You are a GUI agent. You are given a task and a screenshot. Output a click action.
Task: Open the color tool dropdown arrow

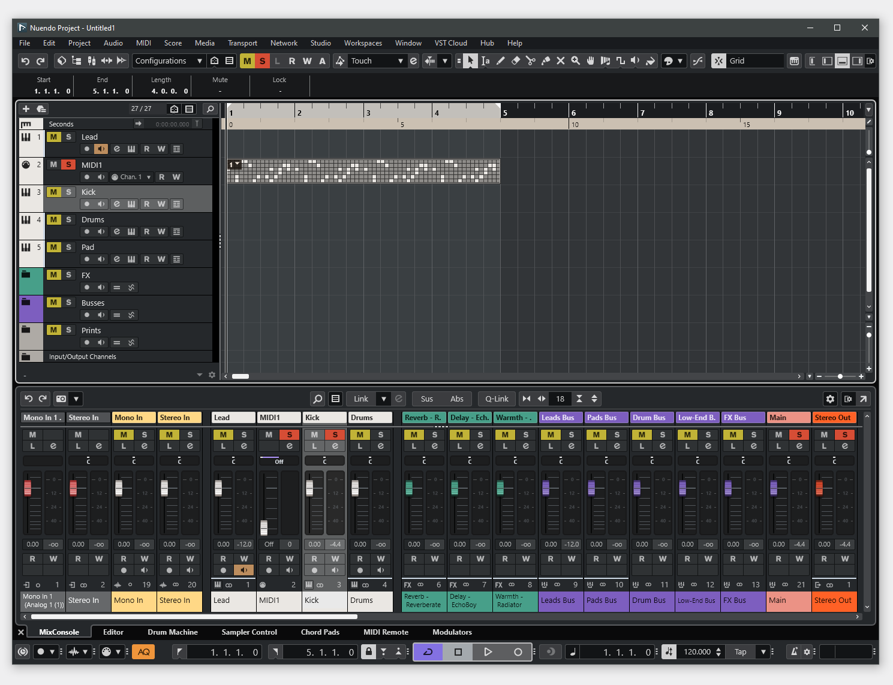pos(679,61)
